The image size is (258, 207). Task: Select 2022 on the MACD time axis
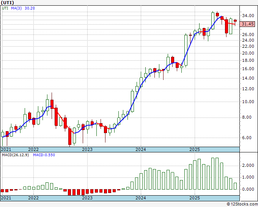point(33,198)
